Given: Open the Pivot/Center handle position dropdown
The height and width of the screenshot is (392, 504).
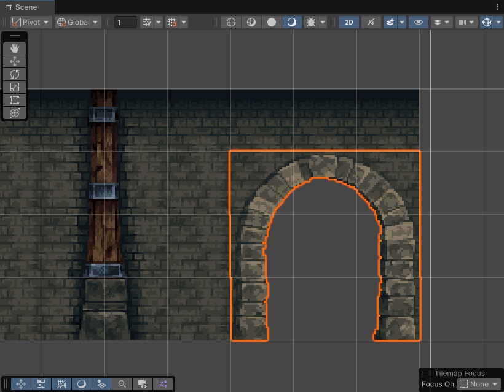Looking at the screenshot, I should coord(31,22).
